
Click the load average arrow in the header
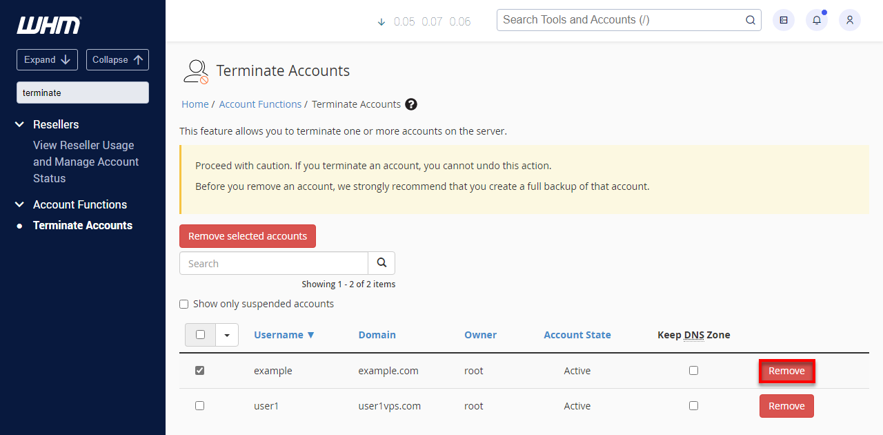pyautogui.click(x=381, y=21)
